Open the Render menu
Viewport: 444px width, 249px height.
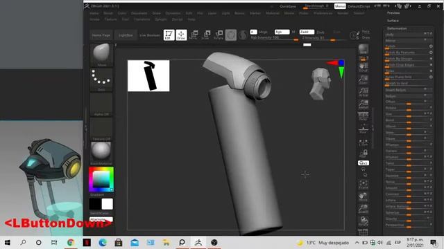(343, 13)
